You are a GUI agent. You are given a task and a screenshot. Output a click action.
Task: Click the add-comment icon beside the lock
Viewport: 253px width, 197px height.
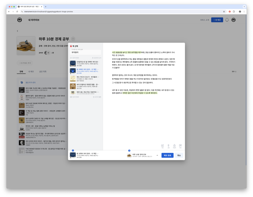tap(180, 146)
